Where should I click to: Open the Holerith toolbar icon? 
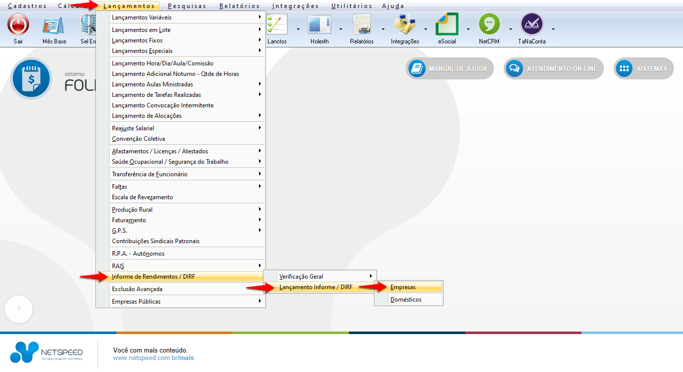pyautogui.click(x=319, y=24)
